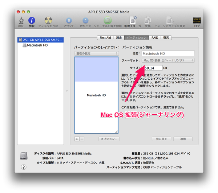Click the Convert (変換) toolbar icon

tap(148, 20)
